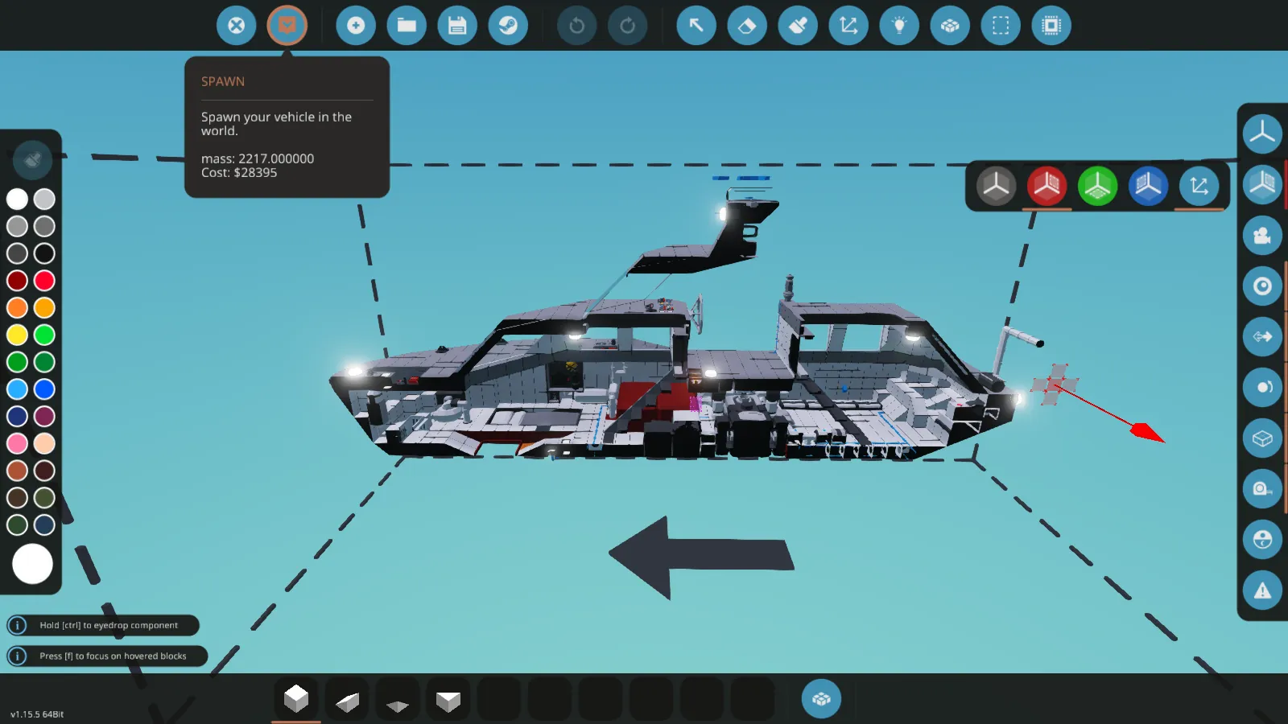Select the camera icon in right sidebar
The image size is (1288, 724).
point(1261,236)
